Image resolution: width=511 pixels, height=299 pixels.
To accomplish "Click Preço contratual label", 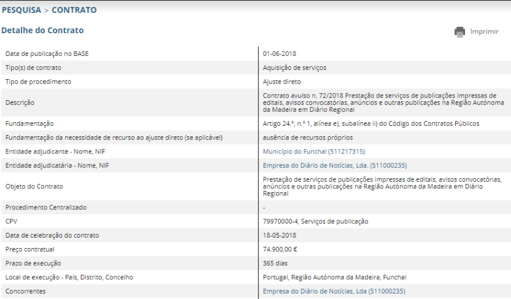I will click(29, 249).
